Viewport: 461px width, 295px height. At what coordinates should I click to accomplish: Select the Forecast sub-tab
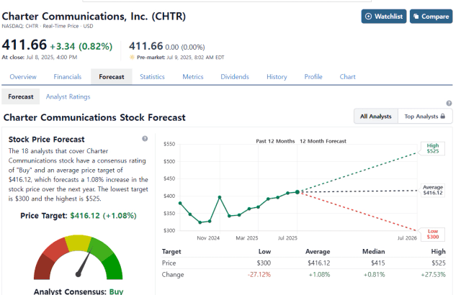pos(21,96)
